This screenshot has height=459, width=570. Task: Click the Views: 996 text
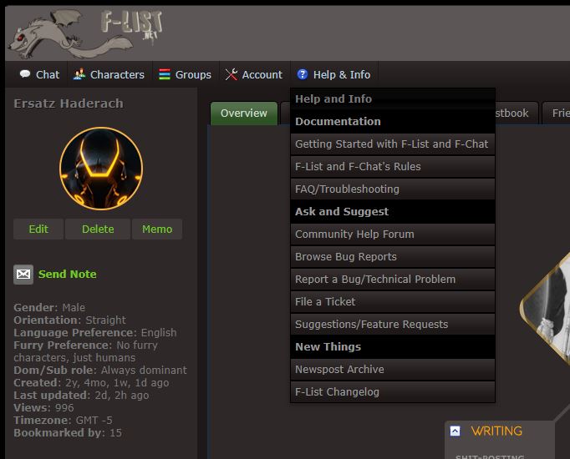(43, 408)
